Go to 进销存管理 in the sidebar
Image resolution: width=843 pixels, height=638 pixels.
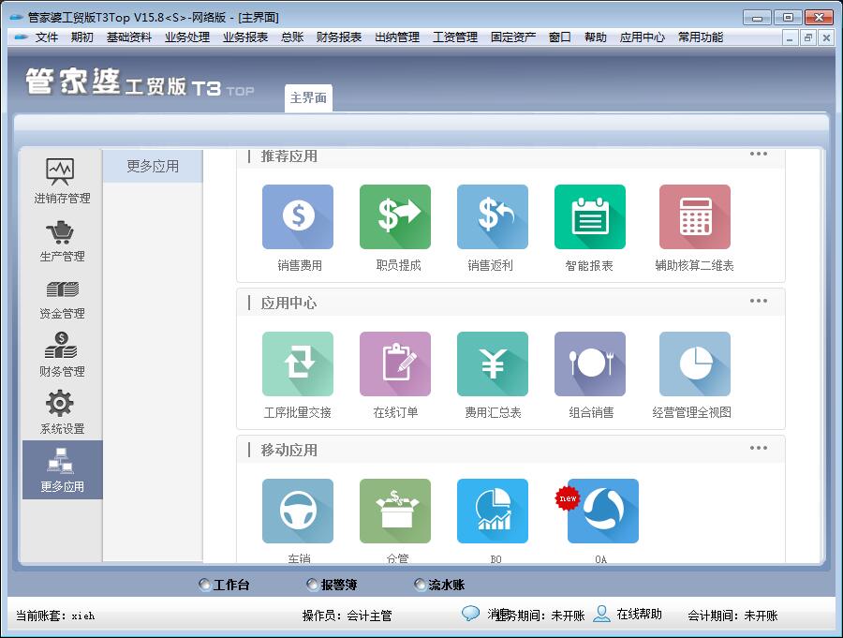[62, 181]
